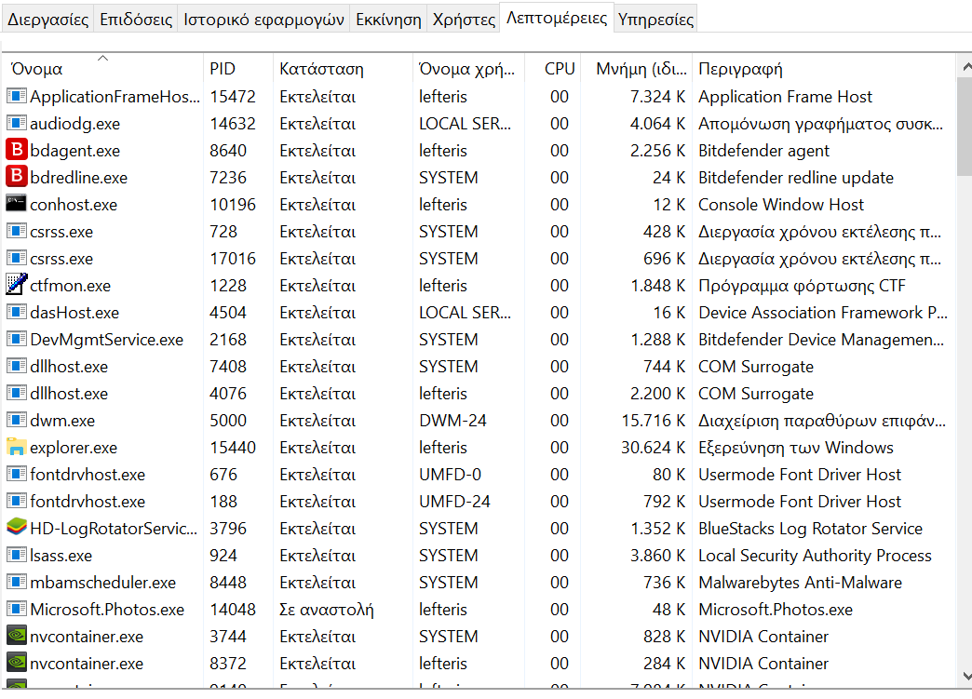Click the PID value 15472
972x699 pixels.
coord(233,97)
